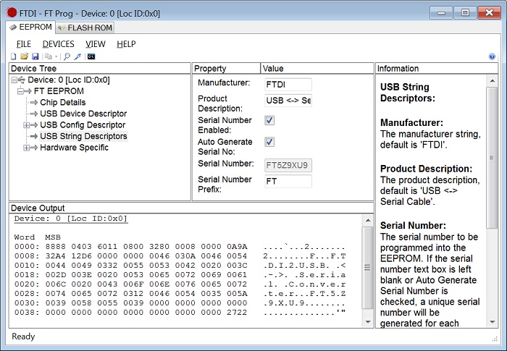Click the 0038: hex row in Device Output
The image size is (507, 351).
(x=180, y=313)
